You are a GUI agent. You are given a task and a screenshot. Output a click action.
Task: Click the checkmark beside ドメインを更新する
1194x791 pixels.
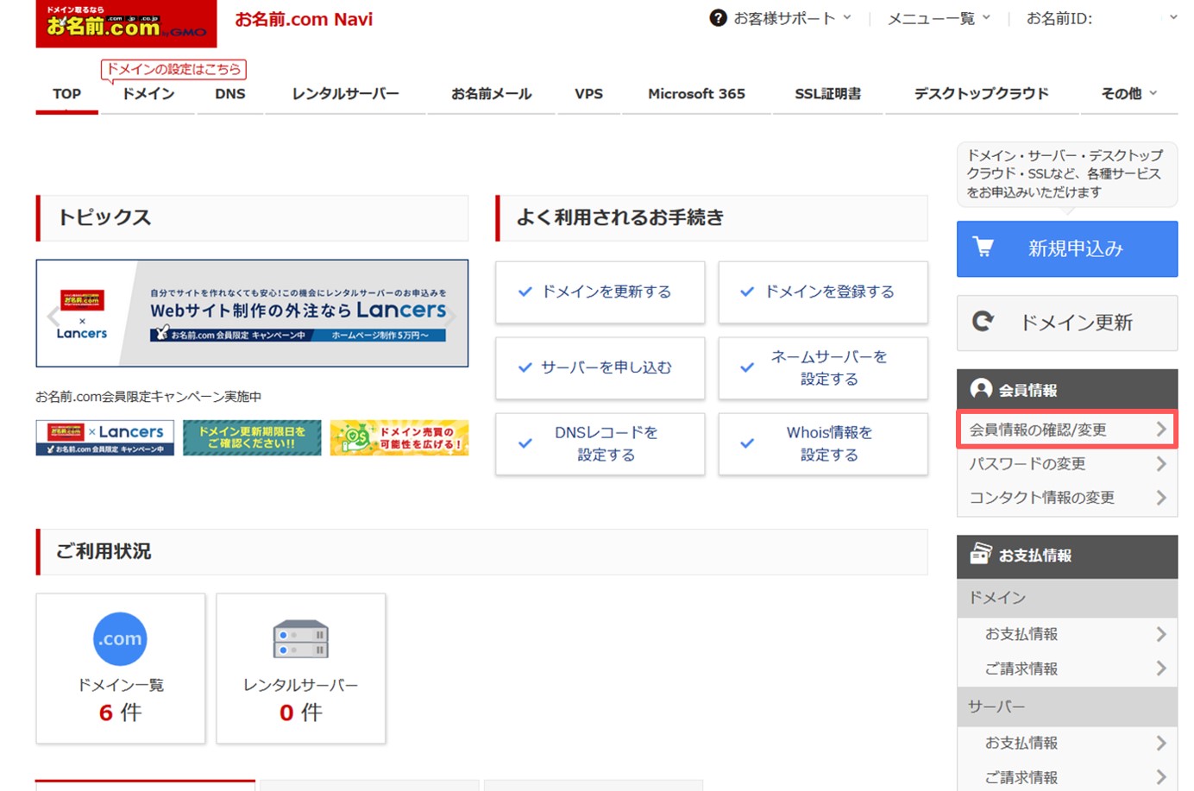click(525, 292)
